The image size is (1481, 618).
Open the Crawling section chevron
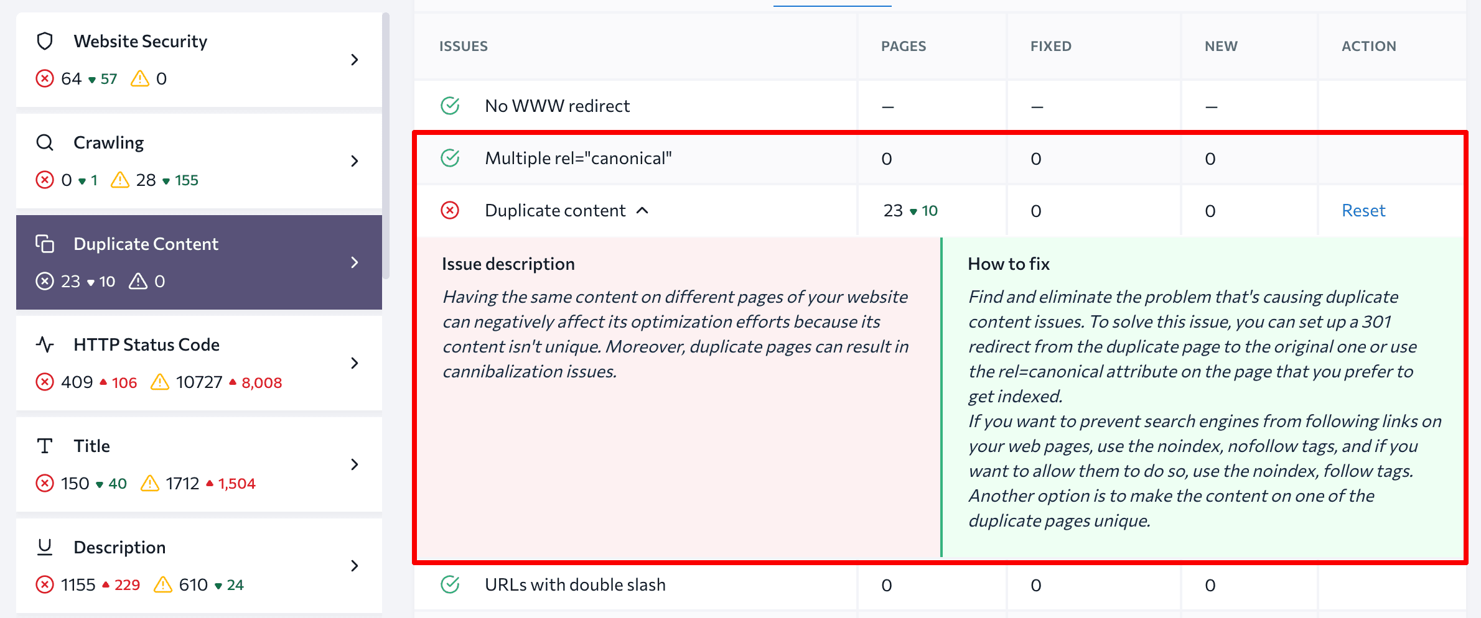pyautogui.click(x=355, y=161)
